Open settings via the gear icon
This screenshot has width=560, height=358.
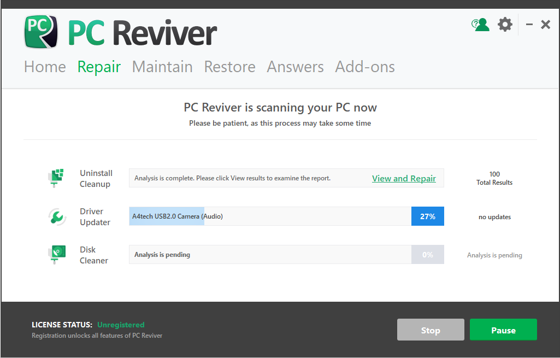[505, 25]
